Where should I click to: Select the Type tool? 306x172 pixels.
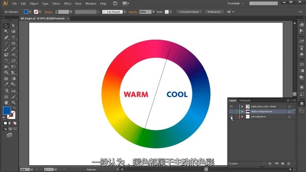pyautogui.click(x=13, y=37)
